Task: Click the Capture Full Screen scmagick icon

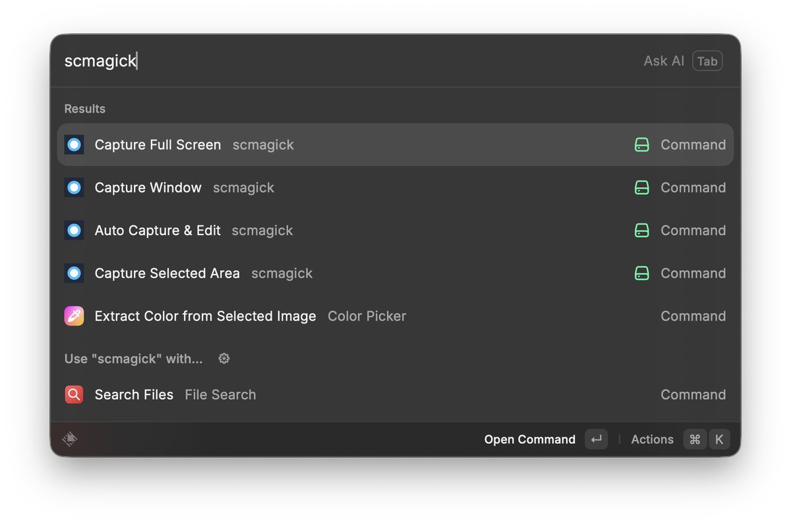Action: 74,145
